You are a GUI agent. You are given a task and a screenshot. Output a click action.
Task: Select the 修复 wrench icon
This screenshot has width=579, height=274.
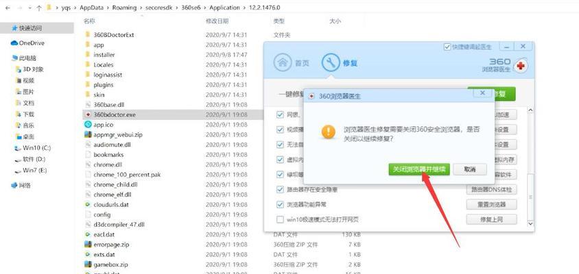(331, 62)
